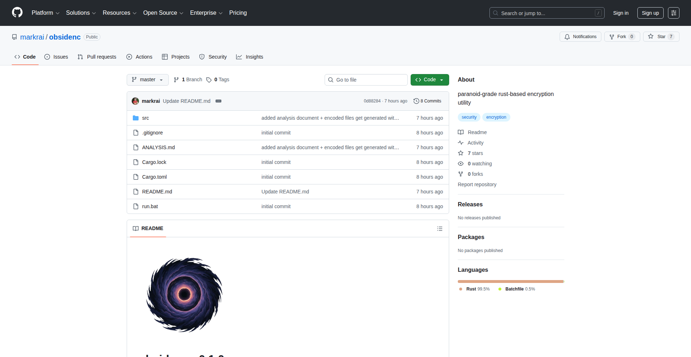Open the master branch dropdown
Viewport: 691px width, 357px height.
click(147, 79)
